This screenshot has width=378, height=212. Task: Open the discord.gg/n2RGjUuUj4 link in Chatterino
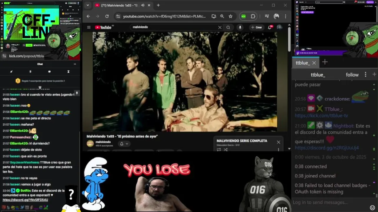327,148
